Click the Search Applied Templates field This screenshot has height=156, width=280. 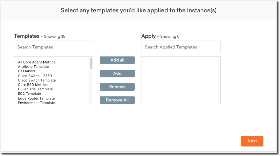[x=181, y=47]
